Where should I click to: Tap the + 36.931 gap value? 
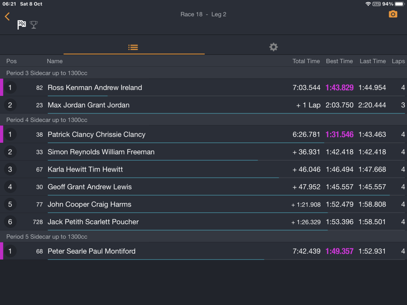pos(306,152)
